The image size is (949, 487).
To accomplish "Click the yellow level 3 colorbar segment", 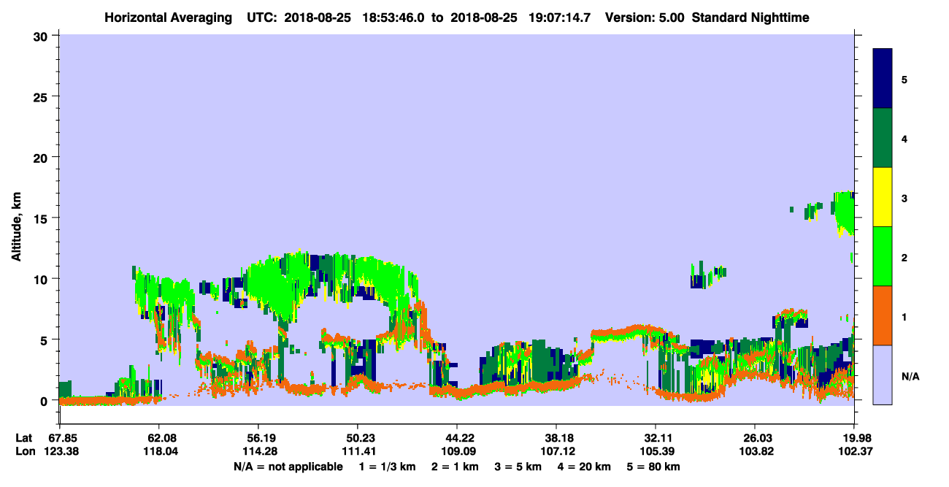I will (x=883, y=197).
